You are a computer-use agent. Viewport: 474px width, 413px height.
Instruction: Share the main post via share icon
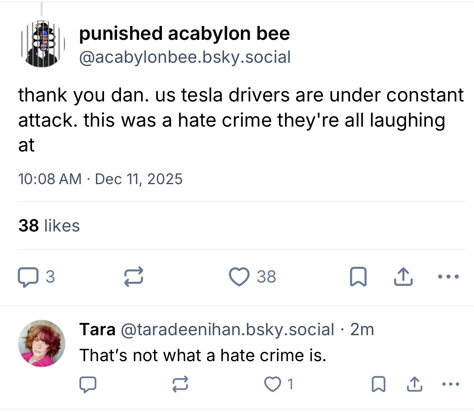403,277
